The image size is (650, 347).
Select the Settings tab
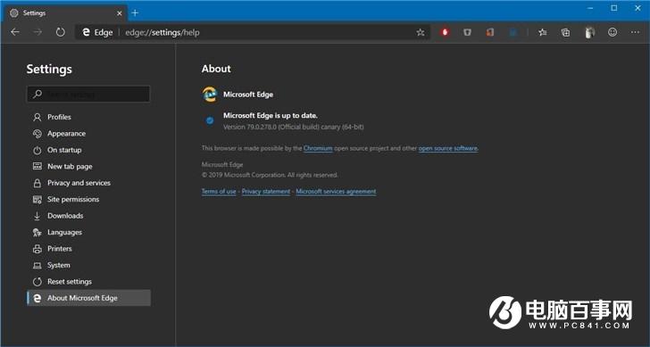(x=66, y=13)
